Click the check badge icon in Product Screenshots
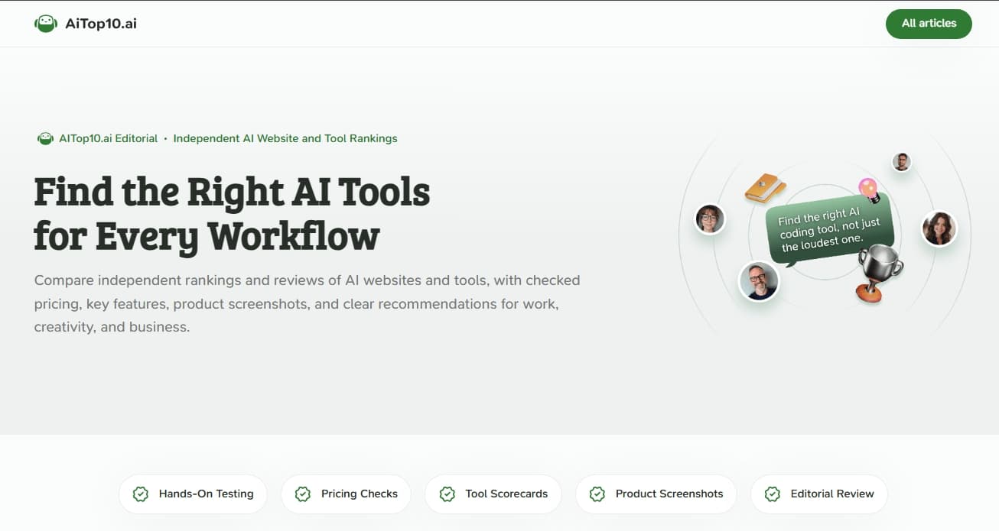 point(597,494)
